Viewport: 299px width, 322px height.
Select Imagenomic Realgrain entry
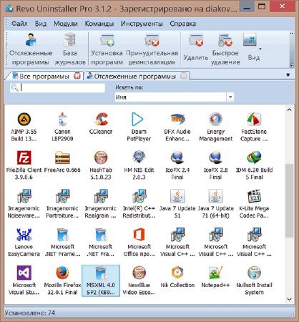coord(101,204)
